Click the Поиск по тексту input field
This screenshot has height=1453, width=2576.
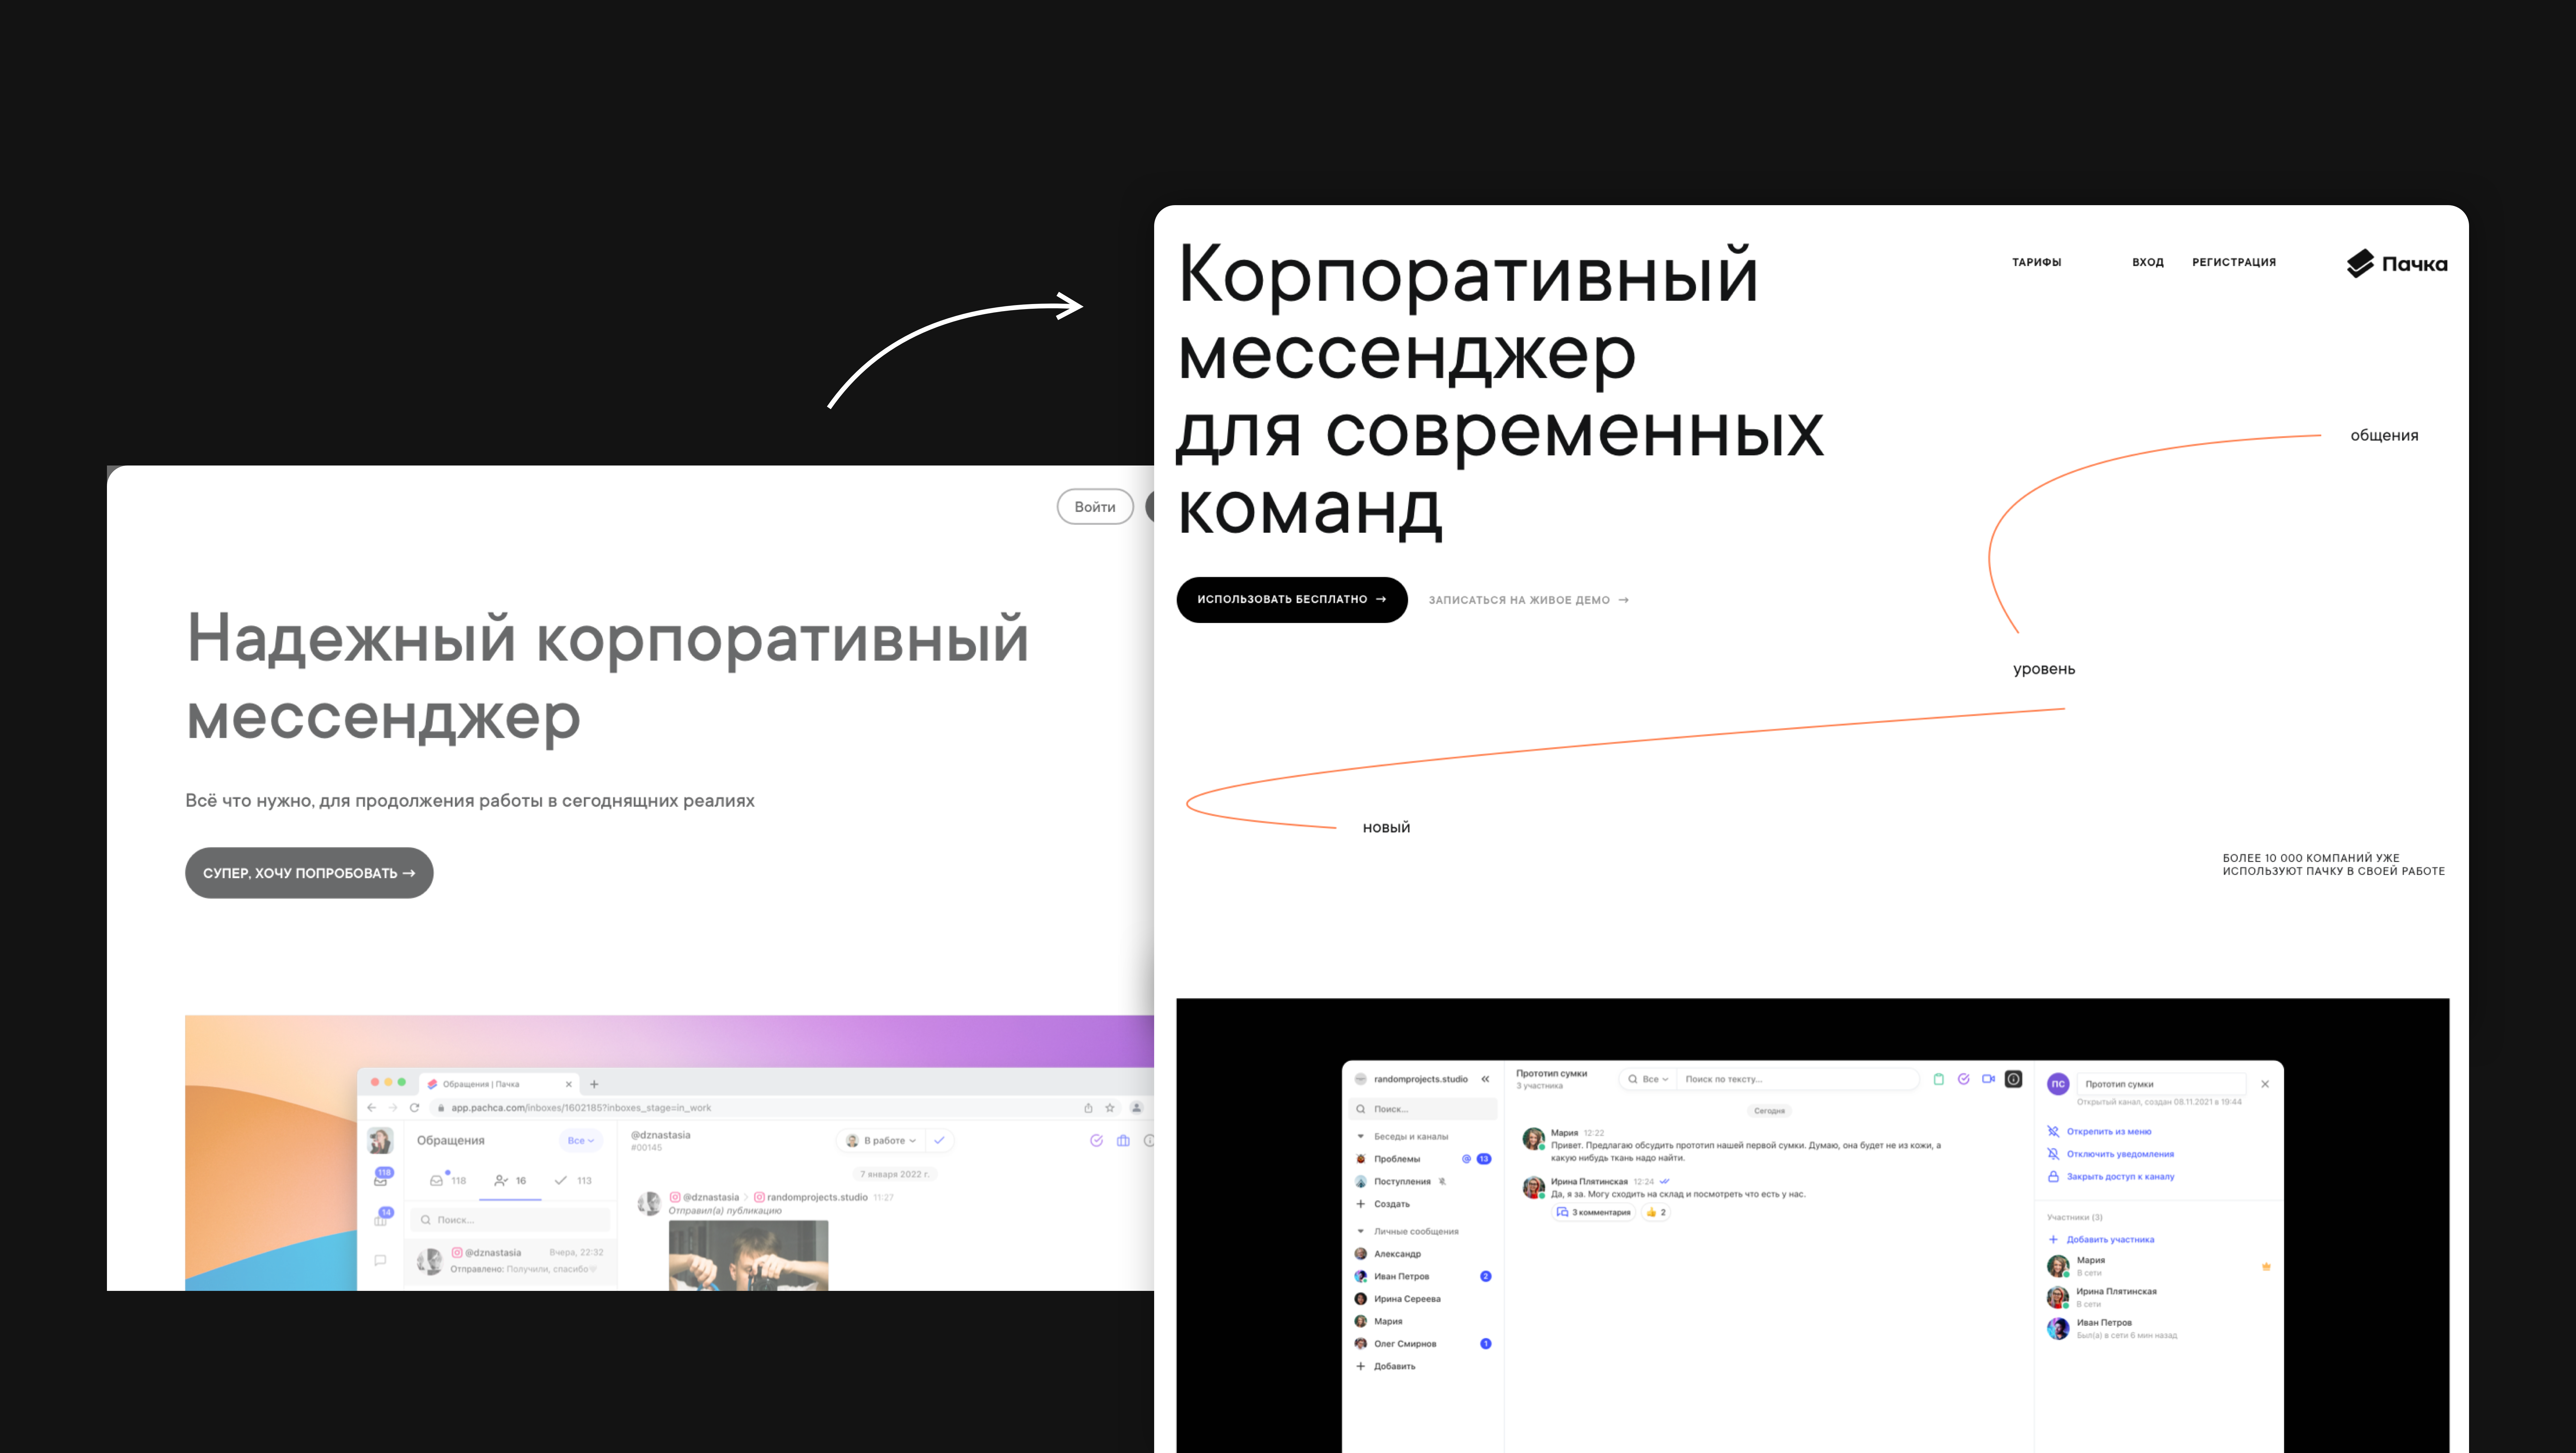(x=1790, y=1079)
